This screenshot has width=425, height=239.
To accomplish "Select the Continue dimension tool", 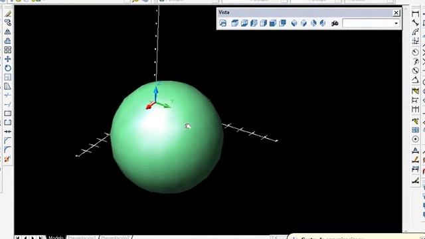I will 415,110.
